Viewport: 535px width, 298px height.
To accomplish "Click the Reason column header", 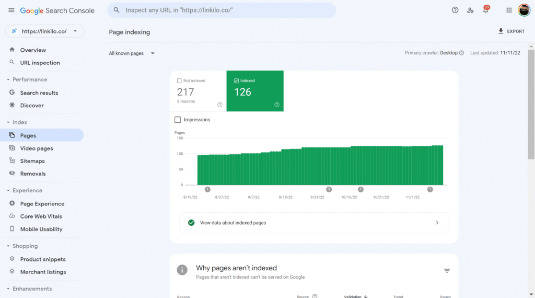I will 183,296.
